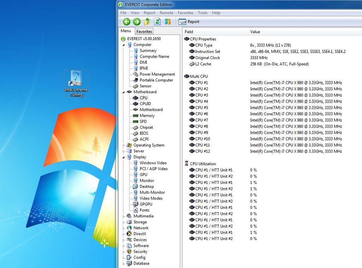Click the Manage users toolbar icon
The height and width of the screenshot is (268, 362).
168,22
